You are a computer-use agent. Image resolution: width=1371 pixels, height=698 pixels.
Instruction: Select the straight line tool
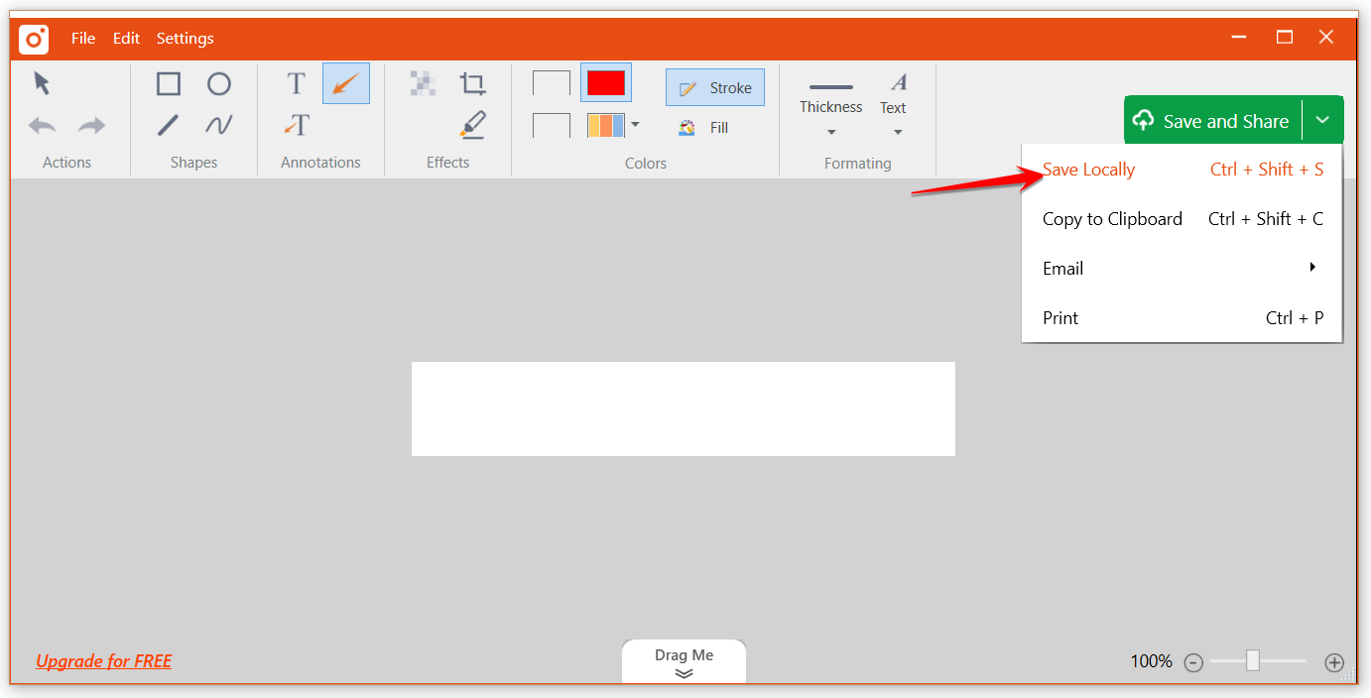169,125
